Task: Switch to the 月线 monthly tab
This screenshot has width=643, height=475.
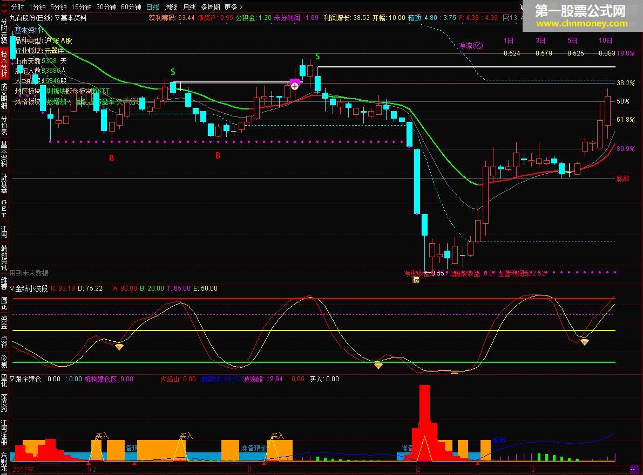Action: click(189, 7)
